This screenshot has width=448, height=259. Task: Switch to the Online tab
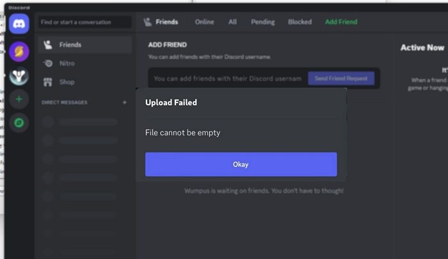(x=204, y=22)
